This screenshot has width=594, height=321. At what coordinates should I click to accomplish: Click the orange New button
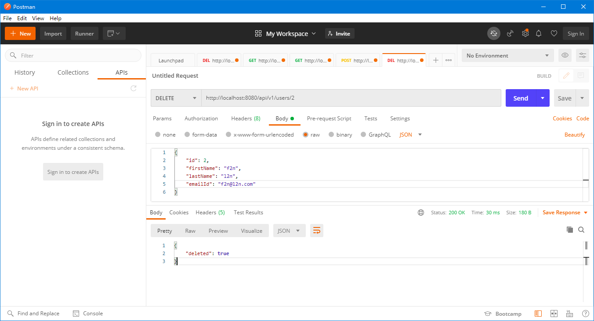(20, 34)
